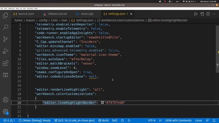The height and width of the screenshot is (123, 219).
Task: Open the Selection menu
Action: (11, 9)
